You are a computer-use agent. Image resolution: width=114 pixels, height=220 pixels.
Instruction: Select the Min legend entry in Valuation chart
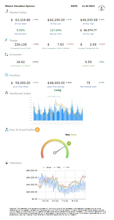66,167
